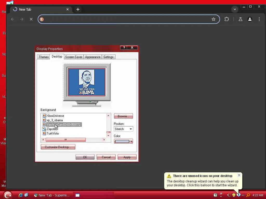266x199 pixels.
Task: Open the browser extensions puzzle icon
Action: tap(227, 19)
